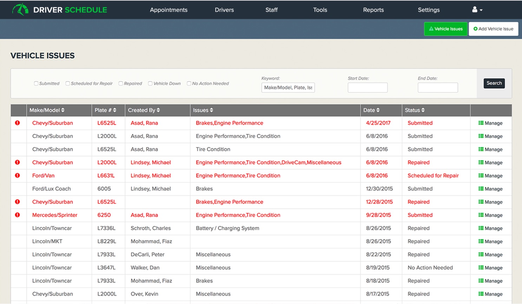This screenshot has width=522, height=304.
Task: Click the Keyword search field
Action: (288, 87)
